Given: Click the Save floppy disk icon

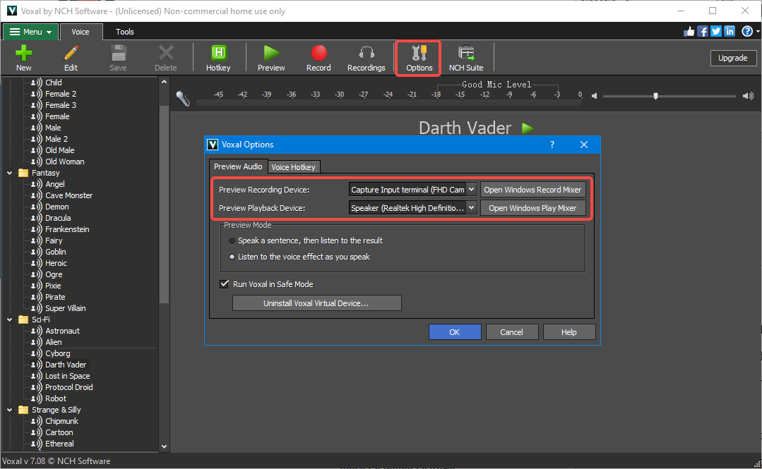Looking at the screenshot, I should (118, 52).
